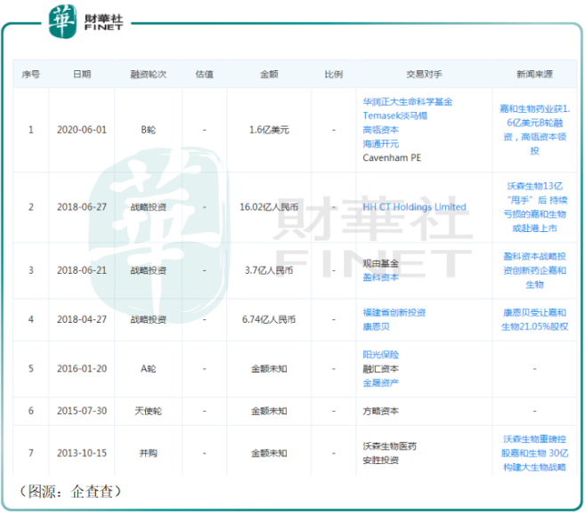Image resolution: width=585 pixels, height=513 pixels.
Task: Open 盈科资本 investor link
Action: 380,277
